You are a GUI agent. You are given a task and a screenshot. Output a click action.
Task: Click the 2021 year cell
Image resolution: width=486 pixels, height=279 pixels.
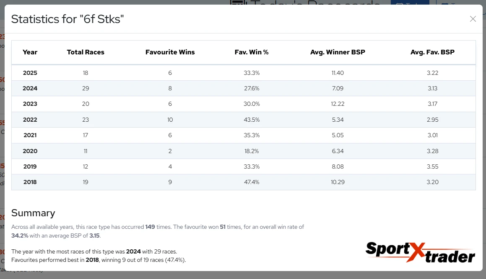tap(30, 135)
